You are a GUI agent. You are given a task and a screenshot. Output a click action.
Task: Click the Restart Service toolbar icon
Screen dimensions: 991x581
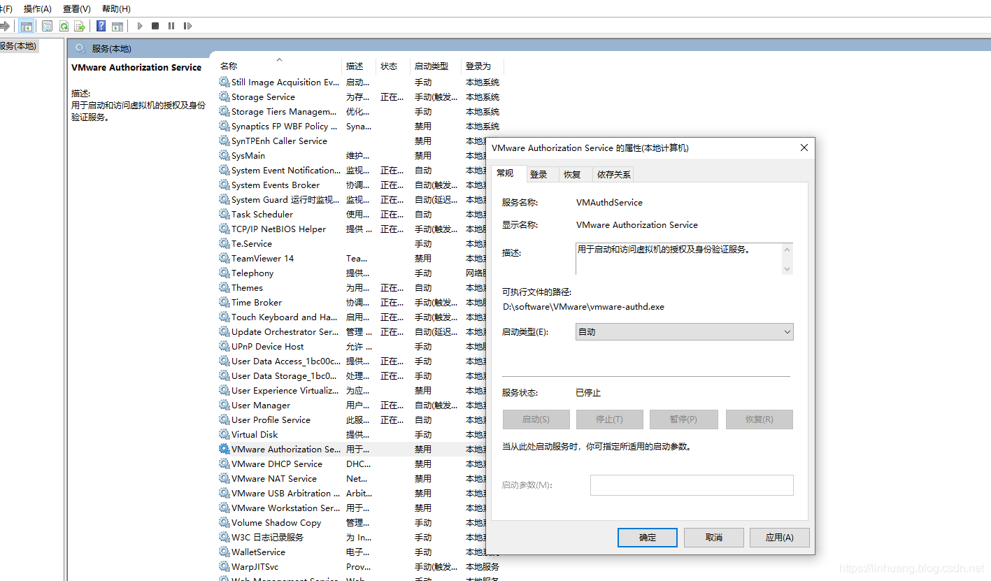pos(187,26)
